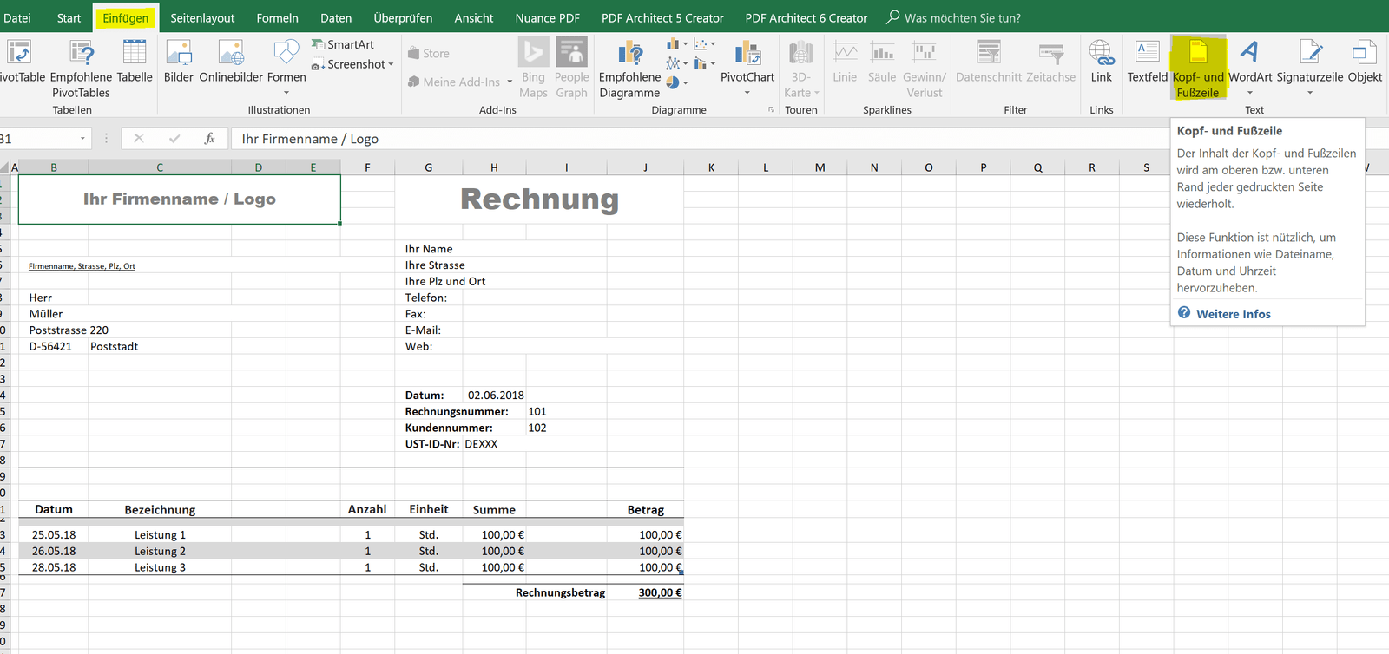Open Empfohlene PivotTables
The image size is (1389, 654).
coord(81,68)
